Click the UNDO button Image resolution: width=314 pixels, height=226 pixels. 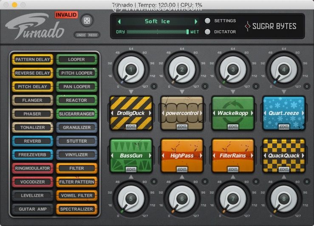(81, 35)
